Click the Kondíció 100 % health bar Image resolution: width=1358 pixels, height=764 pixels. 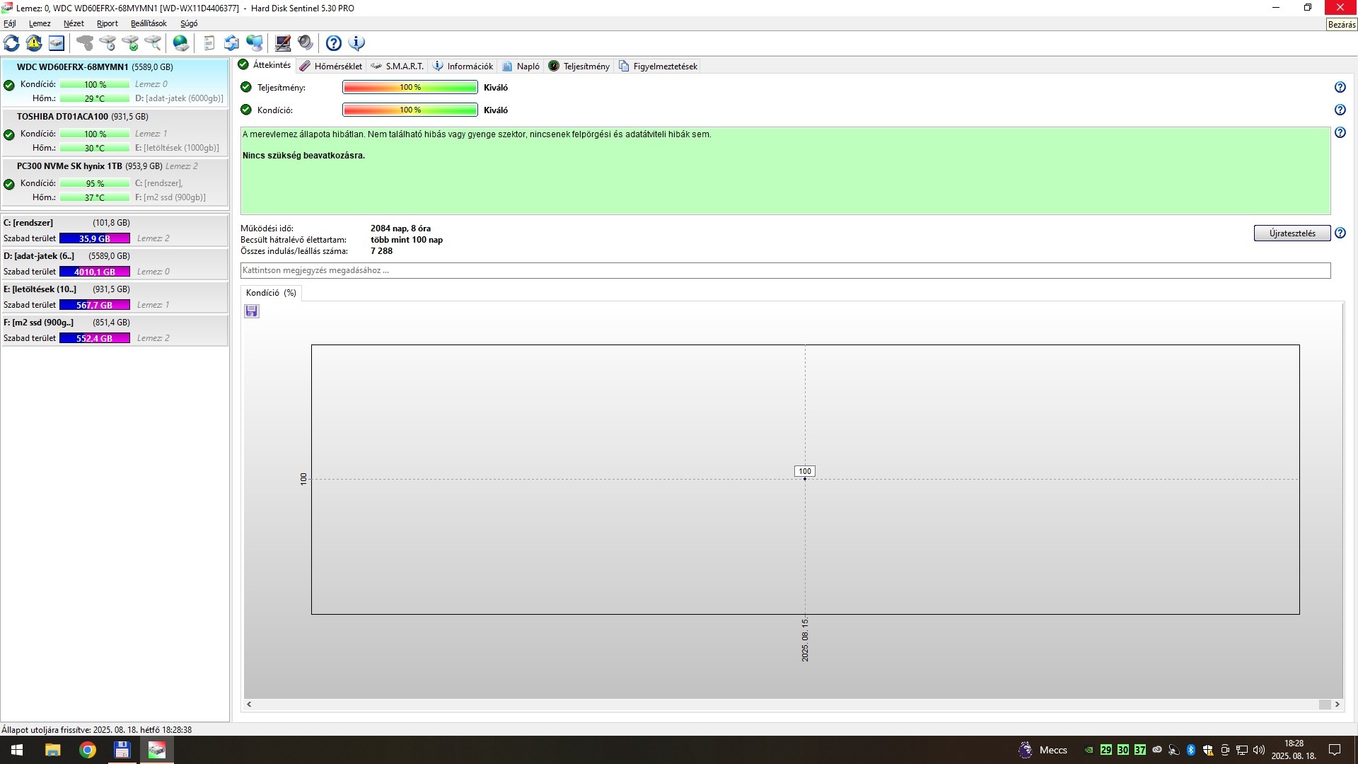pyautogui.click(x=410, y=110)
